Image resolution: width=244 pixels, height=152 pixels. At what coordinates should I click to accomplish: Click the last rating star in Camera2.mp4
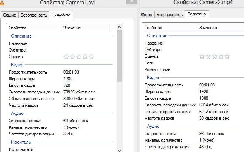(x=227, y=56)
